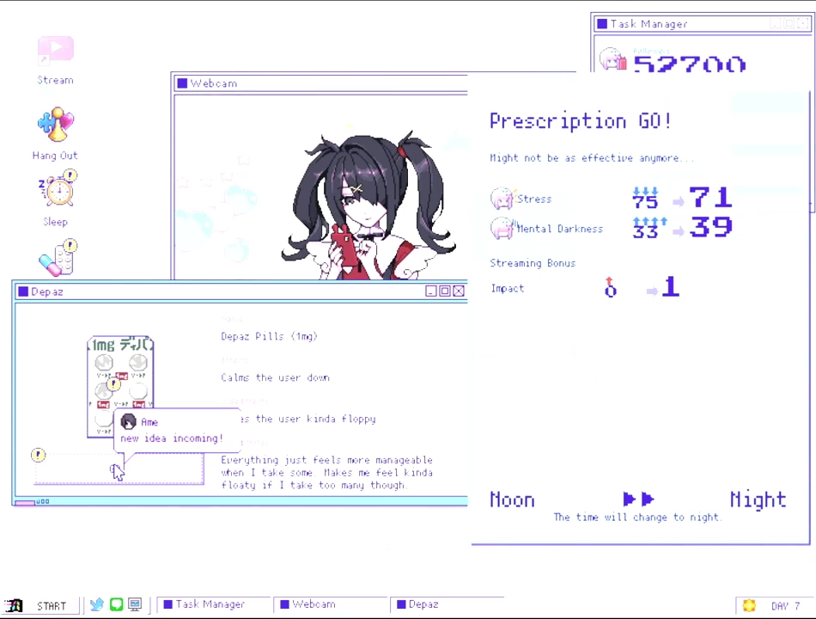Click Ame's avatar in the speech bubble

pos(129,421)
